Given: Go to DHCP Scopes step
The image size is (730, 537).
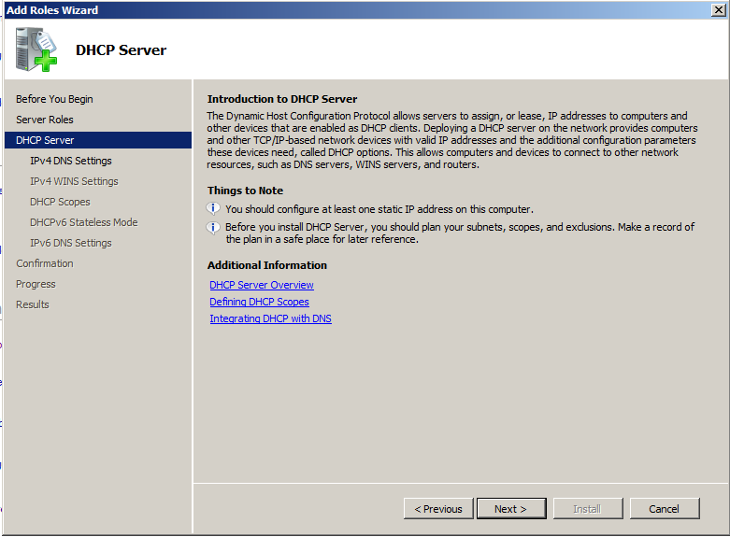Looking at the screenshot, I should click(x=60, y=202).
